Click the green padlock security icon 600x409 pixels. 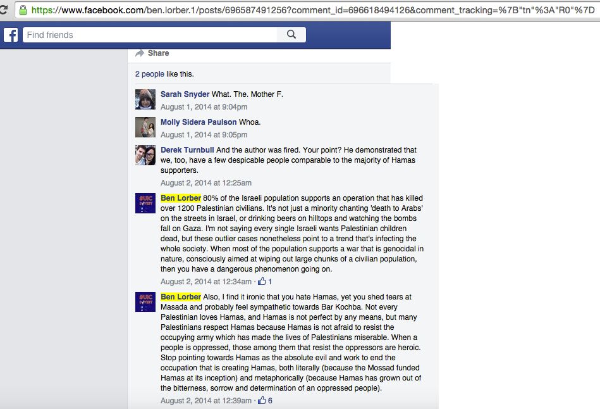tap(23, 10)
